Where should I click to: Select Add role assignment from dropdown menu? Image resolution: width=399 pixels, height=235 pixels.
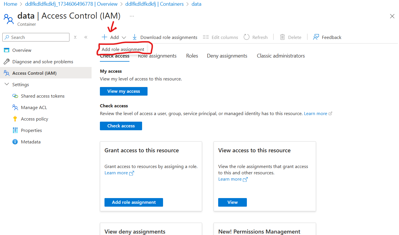[x=123, y=49]
